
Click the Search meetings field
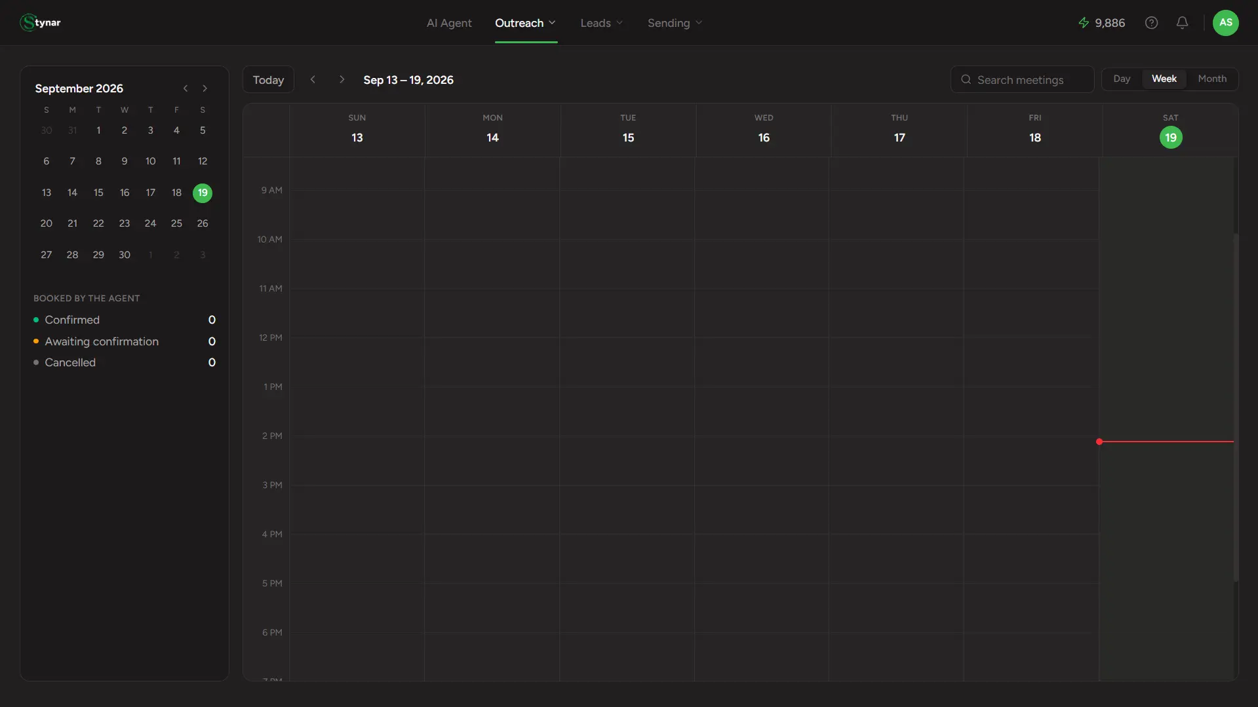point(1022,79)
